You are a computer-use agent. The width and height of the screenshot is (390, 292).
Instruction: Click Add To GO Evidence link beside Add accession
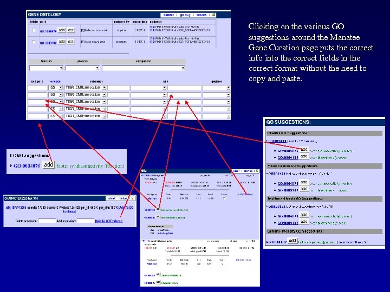coord(109,221)
